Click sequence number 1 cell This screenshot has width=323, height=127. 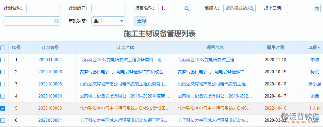(16, 60)
